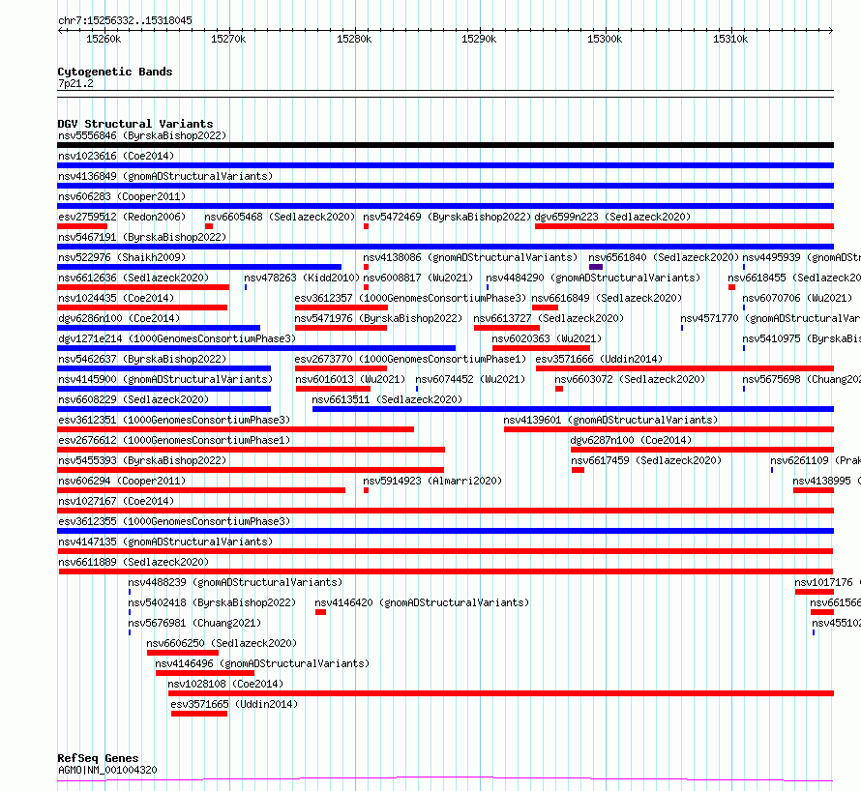Click the AGMO|NM_001004320 RefSeq gene label
Image resolution: width=861 pixels, height=791 pixels.
pyautogui.click(x=107, y=770)
